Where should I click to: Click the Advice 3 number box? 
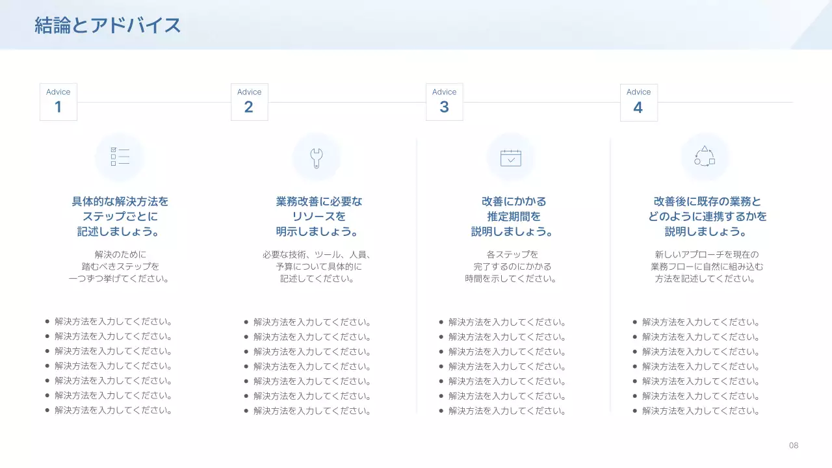tap(444, 102)
